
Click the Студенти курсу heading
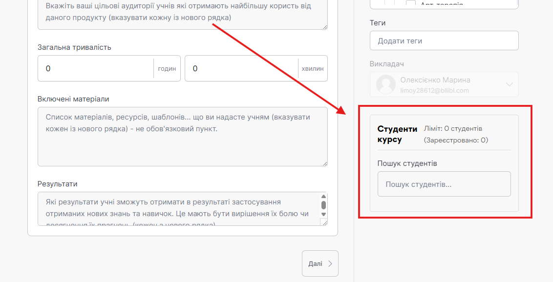point(397,134)
